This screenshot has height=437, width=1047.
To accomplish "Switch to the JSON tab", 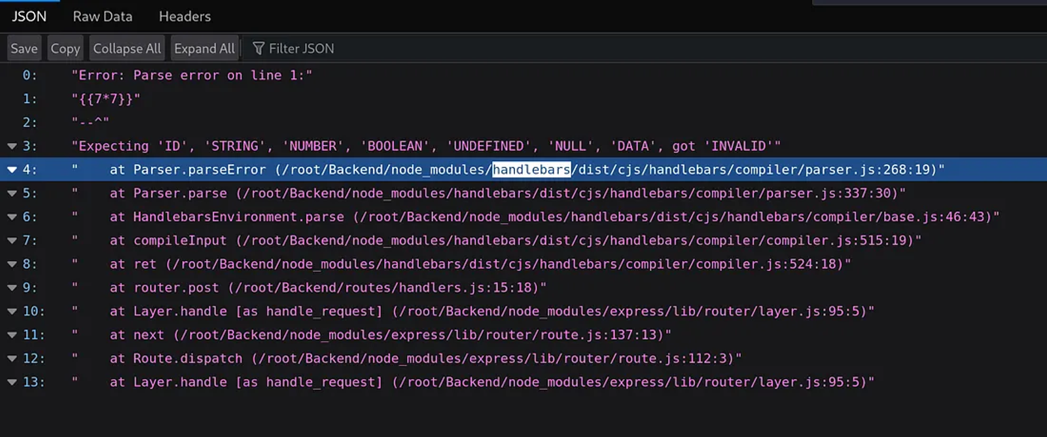I will click(x=29, y=16).
